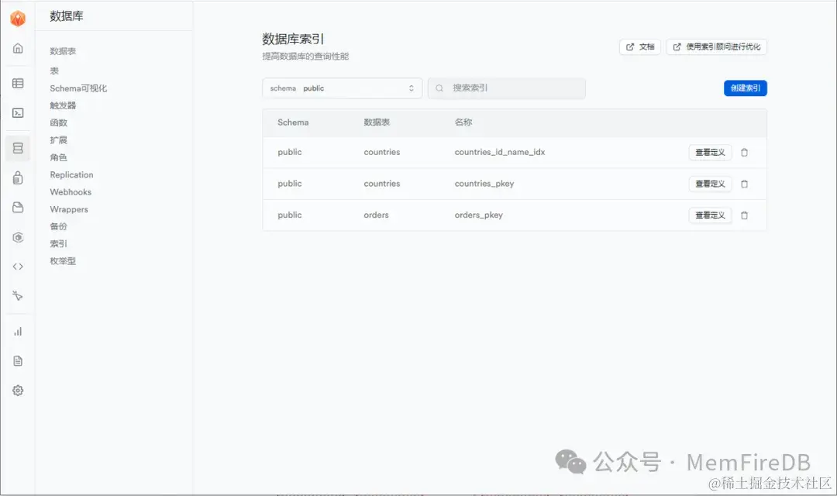This screenshot has height=496, width=837.
Task: Open the Storage icon in sidebar
Action: [18, 208]
